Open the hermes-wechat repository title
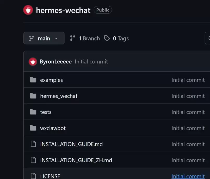The height and width of the screenshot is (179, 210). 63,10
